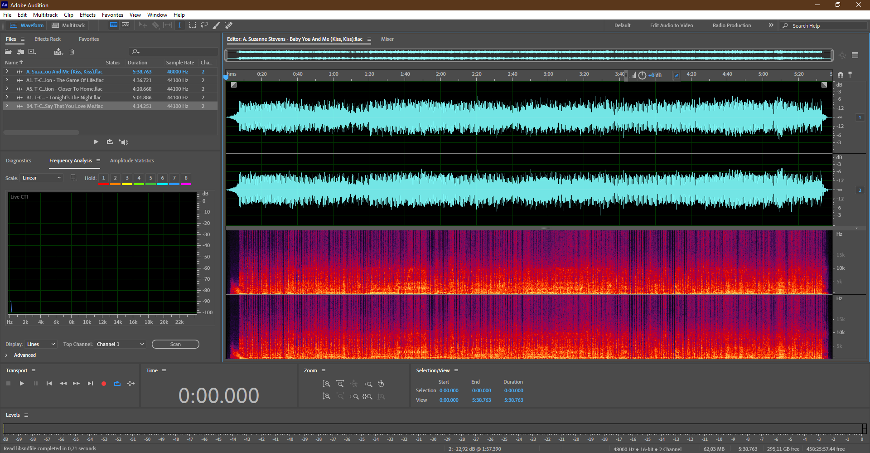The width and height of the screenshot is (870, 453).
Task: Switch to the Effects Rack tab
Action: click(x=48, y=39)
